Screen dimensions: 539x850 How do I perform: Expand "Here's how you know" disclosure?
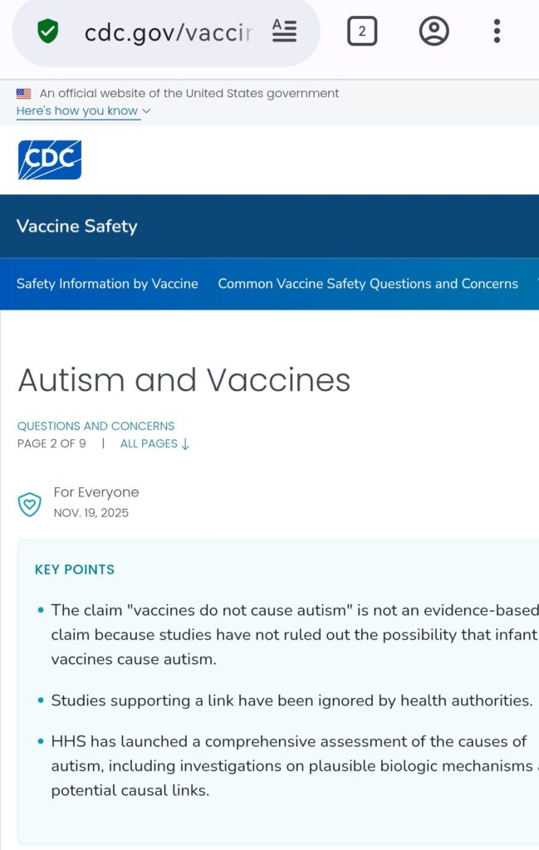pos(83,111)
